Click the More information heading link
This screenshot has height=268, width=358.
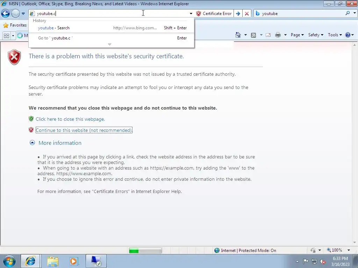pyautogui.click(x=60, y=143)
